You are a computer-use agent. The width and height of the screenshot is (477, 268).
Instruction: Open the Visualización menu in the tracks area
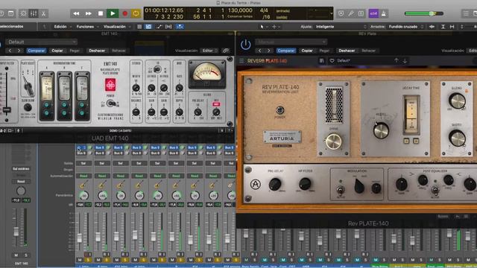click(x=114, y=27)
